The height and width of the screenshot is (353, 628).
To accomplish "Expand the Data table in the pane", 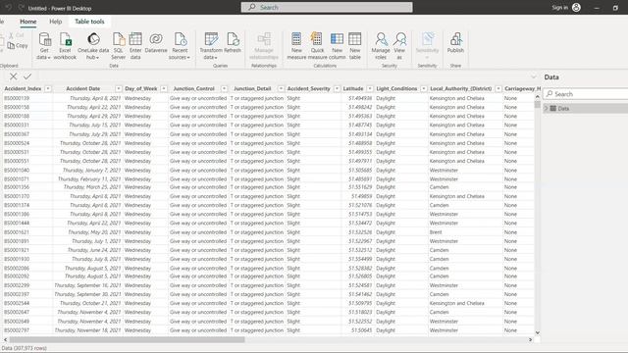I will [x=546, y=109].
